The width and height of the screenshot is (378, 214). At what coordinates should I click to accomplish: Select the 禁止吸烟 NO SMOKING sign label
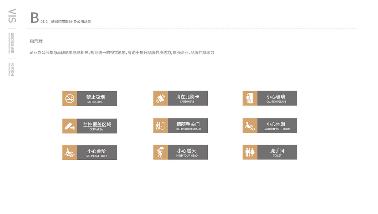pos(97,99)
